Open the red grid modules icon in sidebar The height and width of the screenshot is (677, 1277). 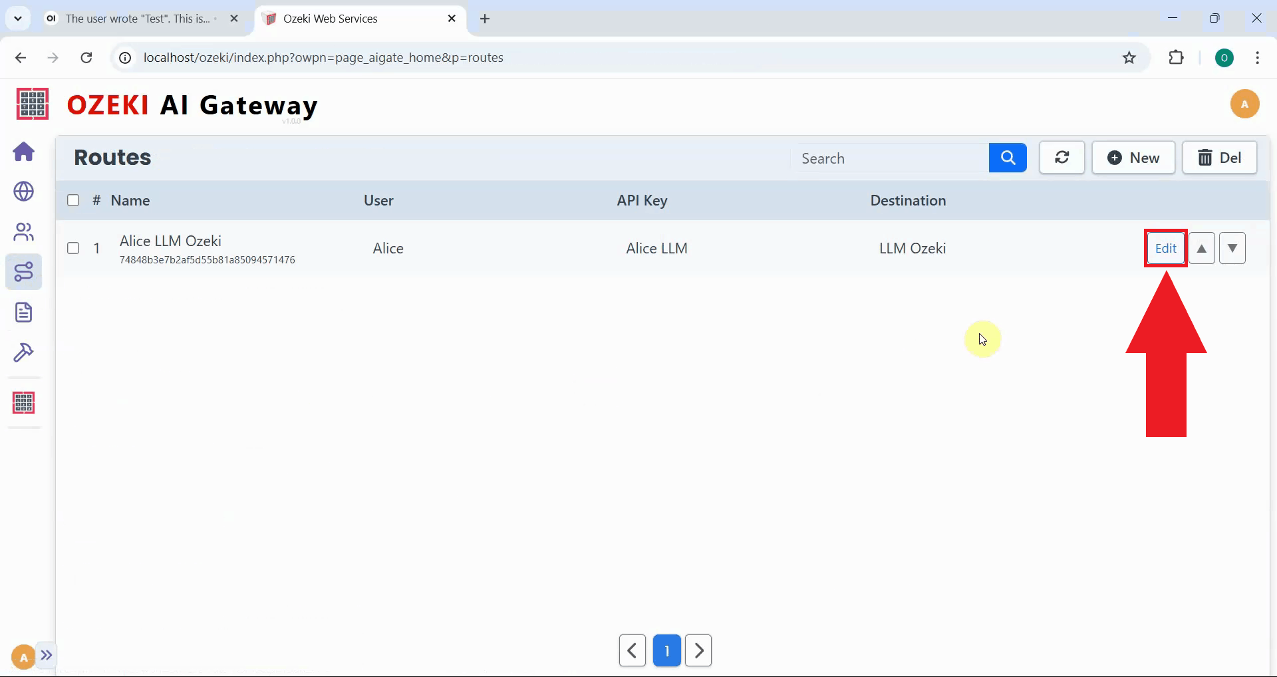click(x=24, y=402)
